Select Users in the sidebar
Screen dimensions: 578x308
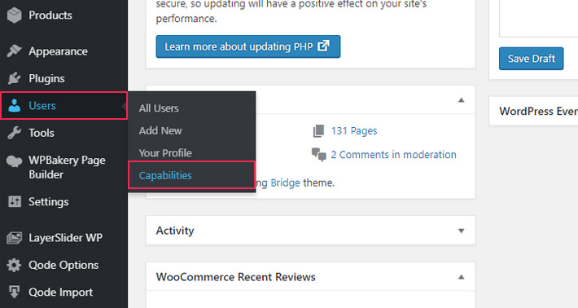(63, 105)
